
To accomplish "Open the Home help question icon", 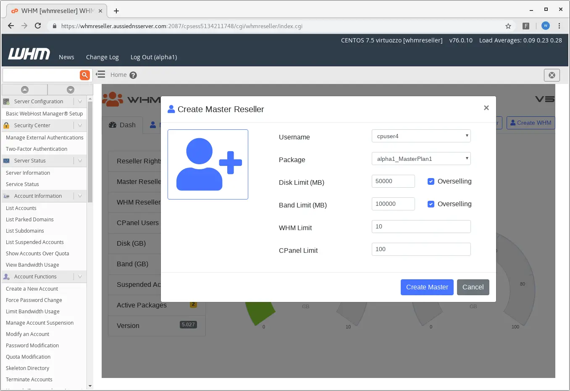I will (133, 75).
